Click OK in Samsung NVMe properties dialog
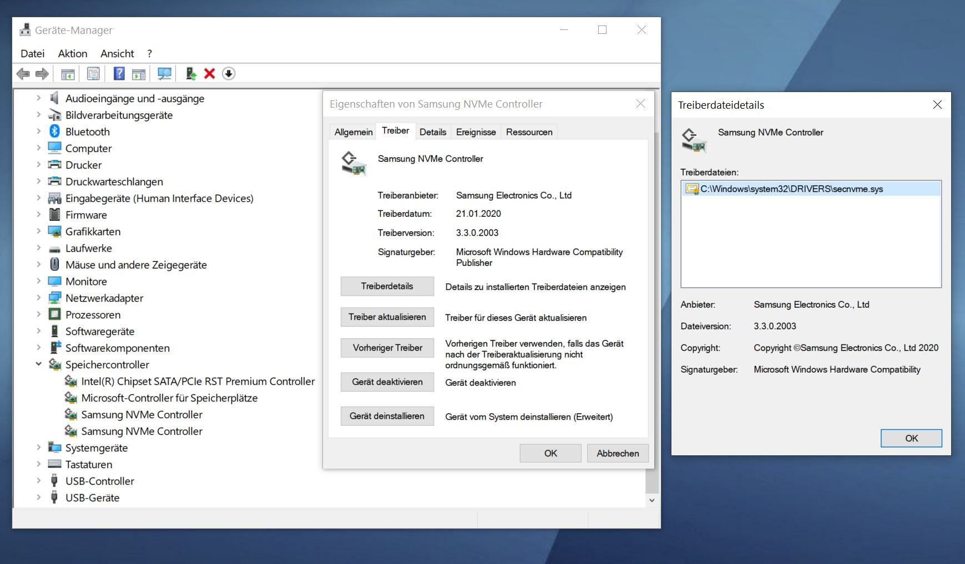The height and width of the screenshot is (564, 965). pos(550,453)
